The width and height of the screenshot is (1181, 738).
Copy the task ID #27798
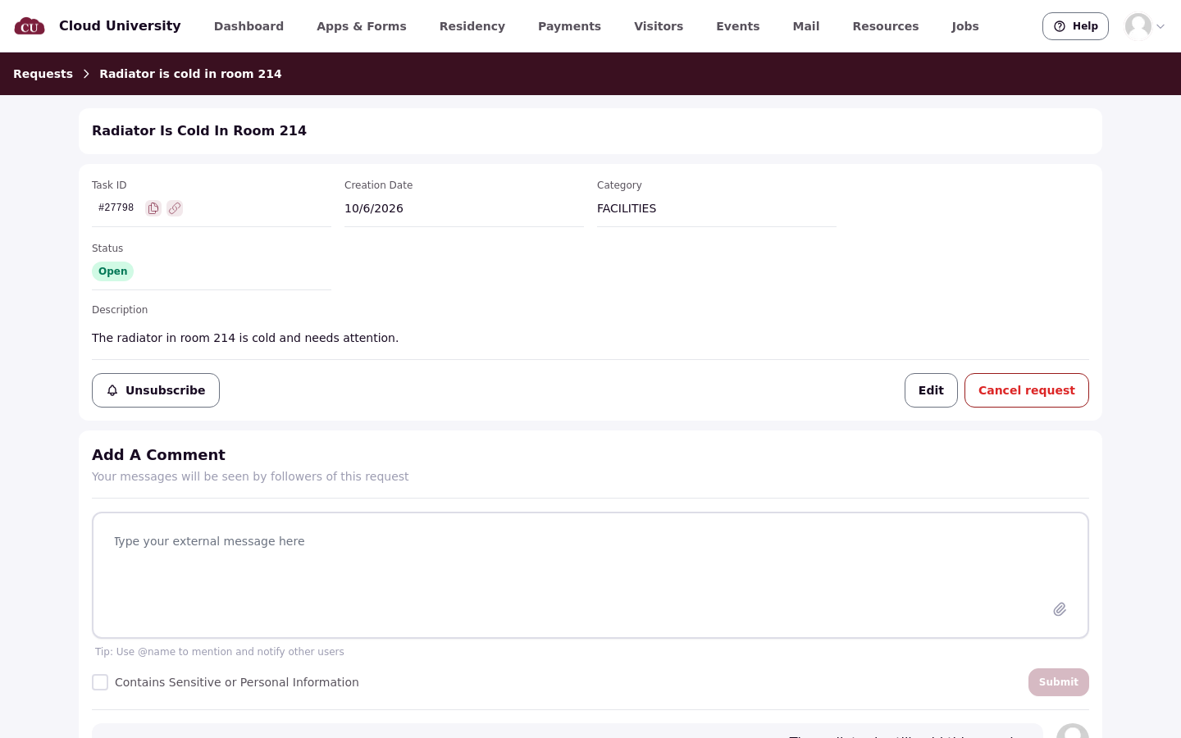click(x=153, y=208)
